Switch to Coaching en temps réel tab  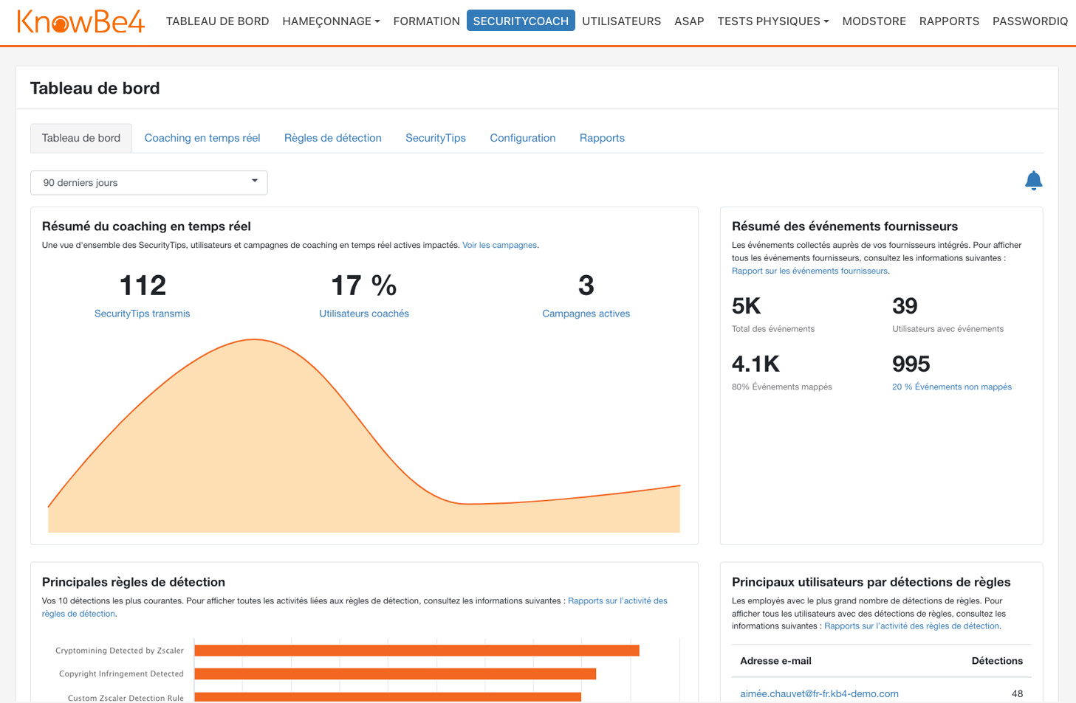point(202,138)
